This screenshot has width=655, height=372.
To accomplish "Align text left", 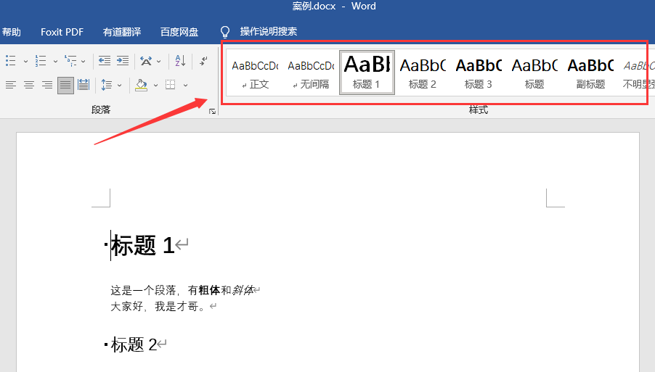I will tap(11, 85).
